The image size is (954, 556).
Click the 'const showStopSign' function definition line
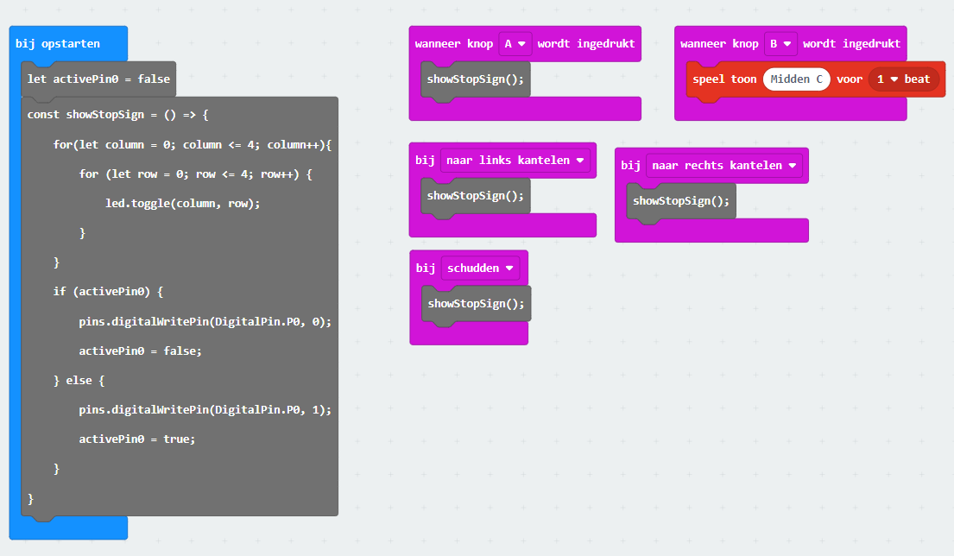118,115
